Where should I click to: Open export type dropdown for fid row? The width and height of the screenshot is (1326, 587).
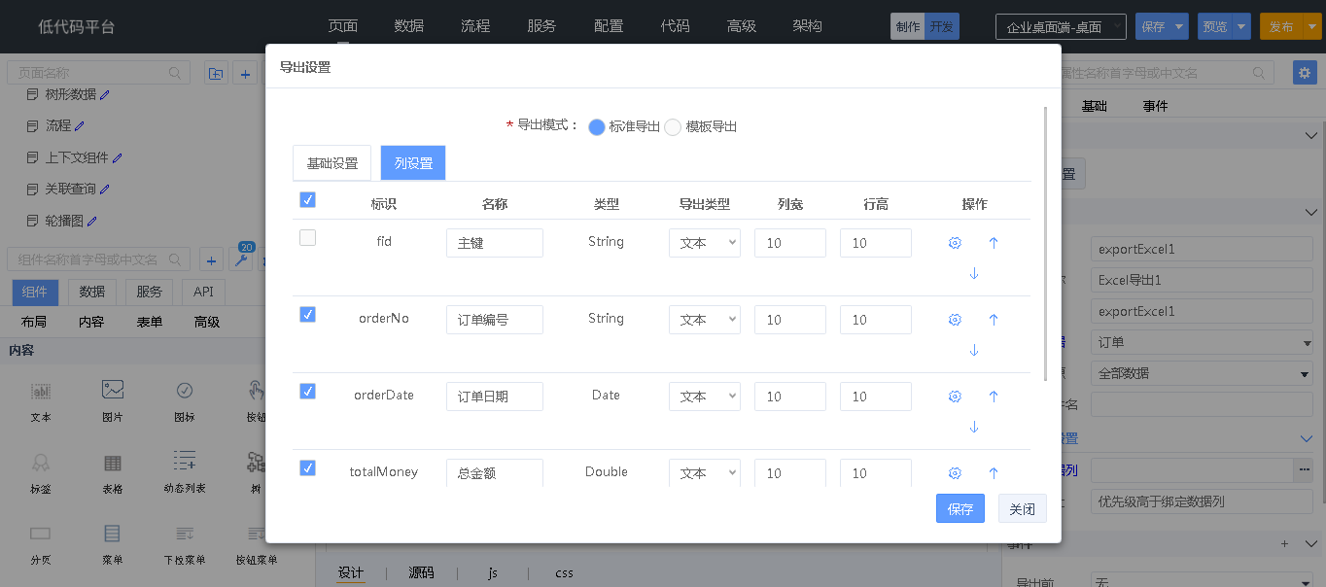pyautogui.click(x=705, y=243)
